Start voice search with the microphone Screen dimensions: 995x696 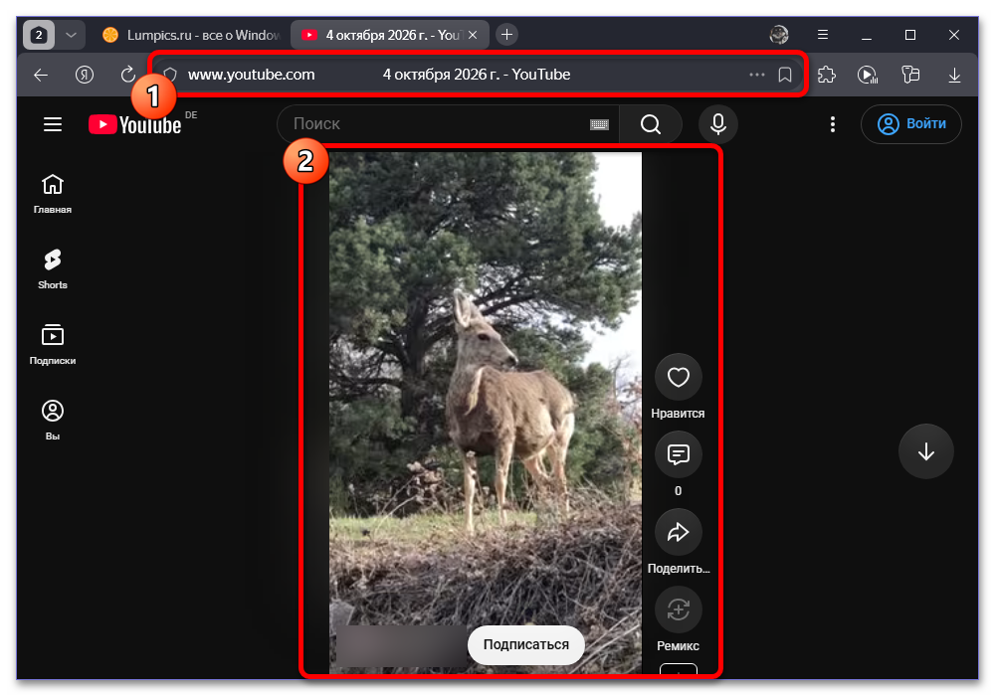[717, 124]
